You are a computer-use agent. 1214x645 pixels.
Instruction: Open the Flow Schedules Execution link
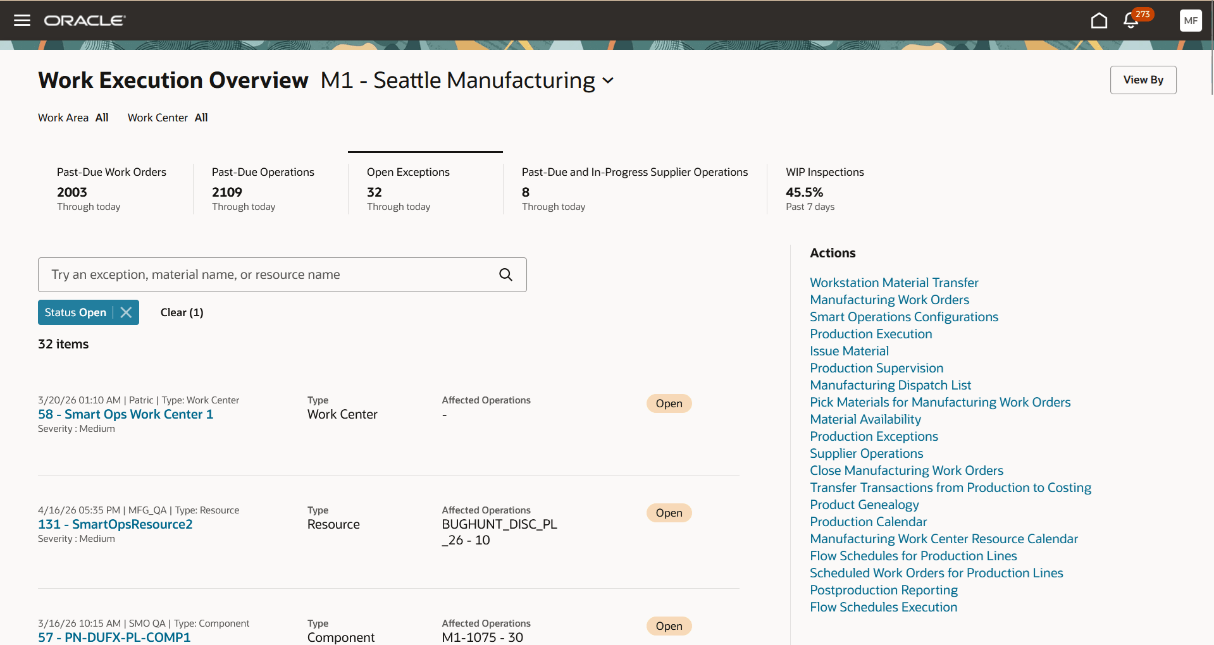883,607
